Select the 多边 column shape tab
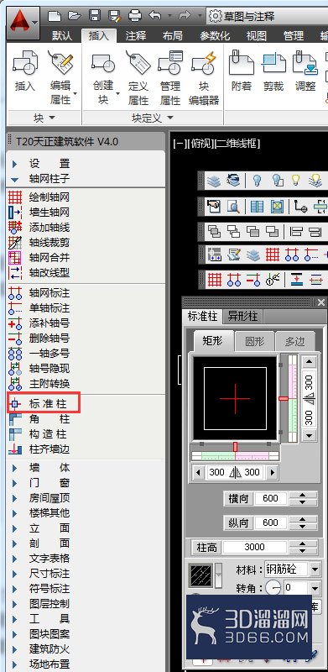 (295, 342)
